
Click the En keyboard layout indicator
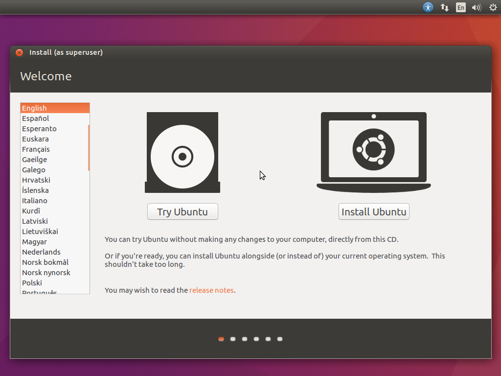[460, 7]
